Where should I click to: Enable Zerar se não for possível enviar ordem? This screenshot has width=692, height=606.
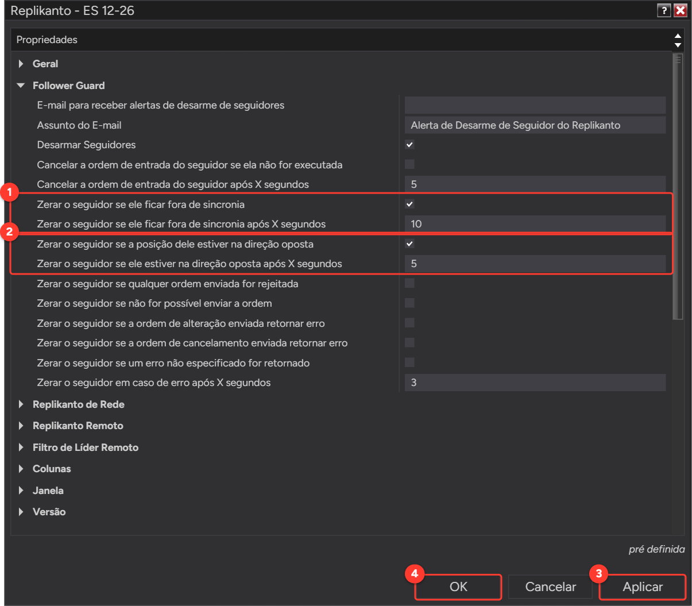[409, 303]
